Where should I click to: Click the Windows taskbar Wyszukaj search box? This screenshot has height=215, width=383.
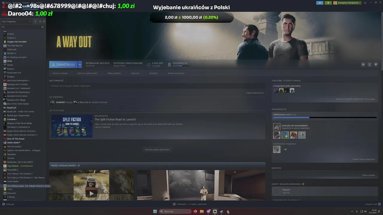(x=175, y=211)
